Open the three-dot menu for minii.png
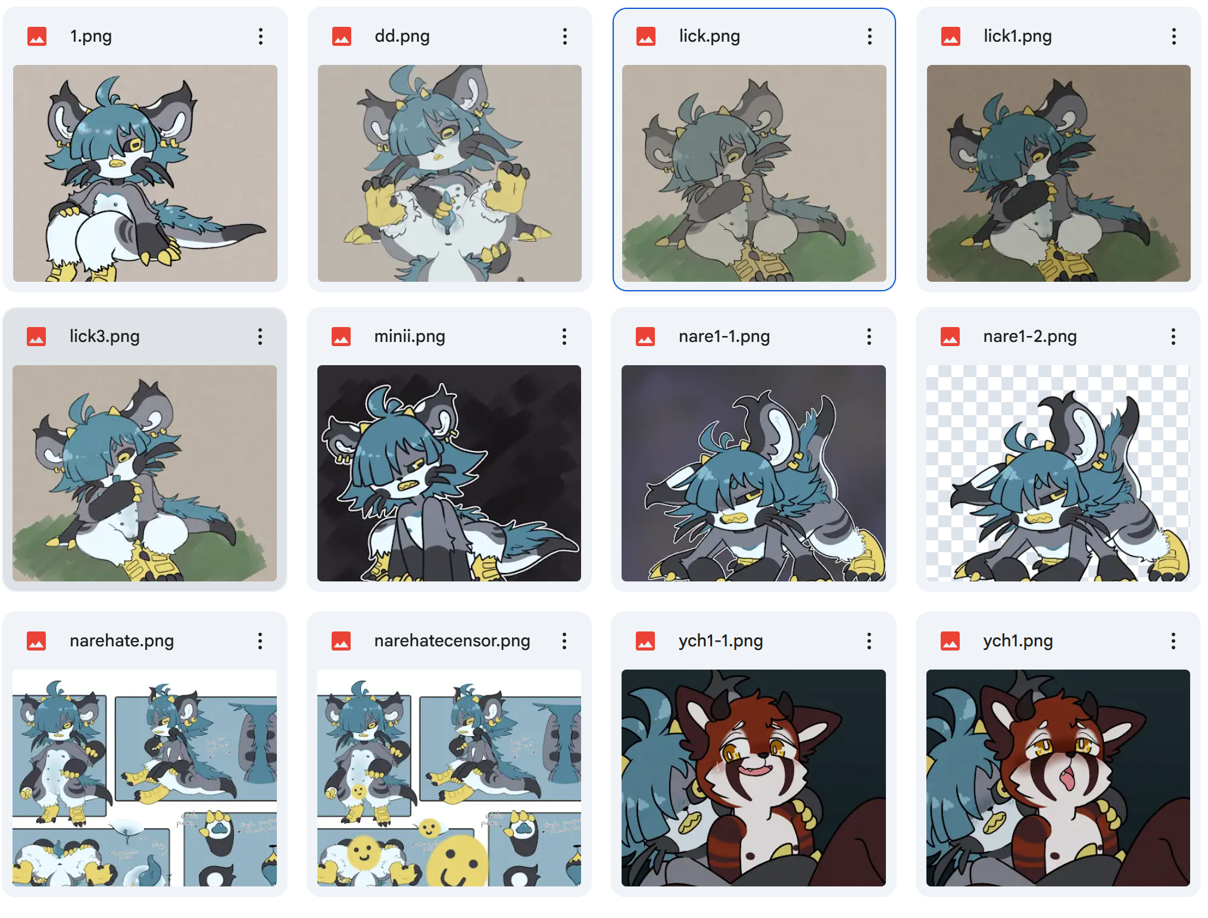Screen dimensions: 1208x918 point(564,337)
